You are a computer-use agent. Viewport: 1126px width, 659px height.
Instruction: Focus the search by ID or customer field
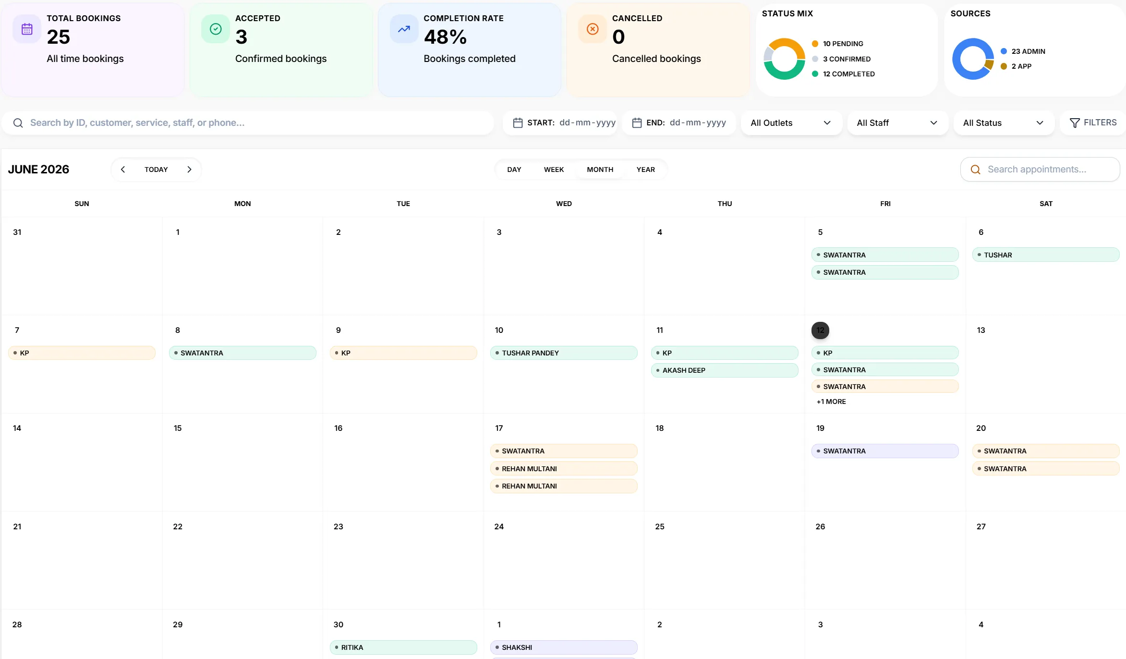click(248, 123)
